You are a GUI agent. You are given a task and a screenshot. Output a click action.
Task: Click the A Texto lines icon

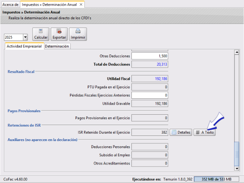point(198,132)
